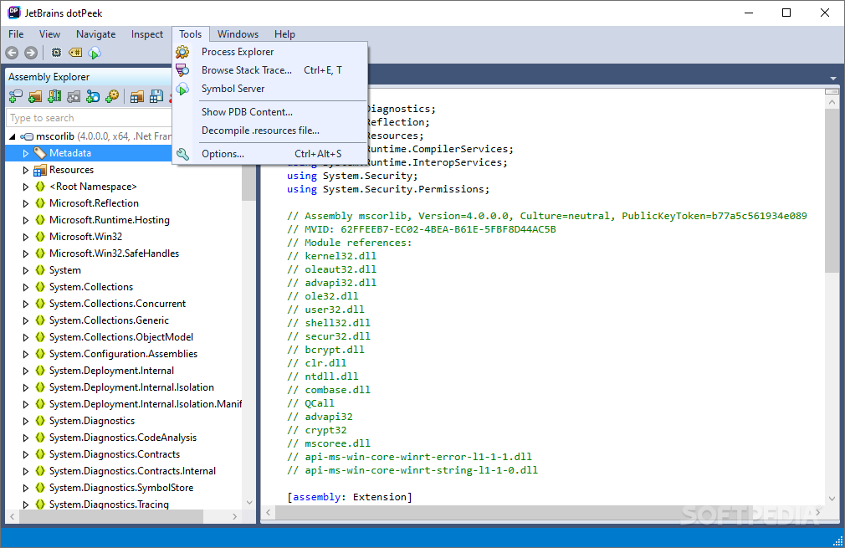Viewport: 845px width, 548px height.
Task: Expand the Microsoft.Reflection namespace
Action: point(25,203)
